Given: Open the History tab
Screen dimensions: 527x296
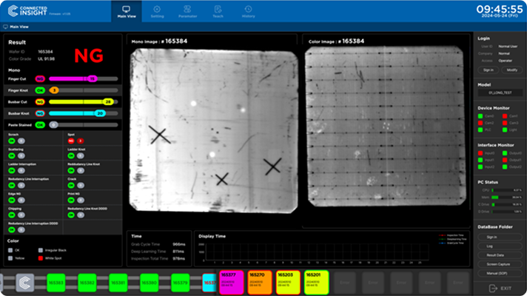Looking at the screenshot, I should (249, 11).
